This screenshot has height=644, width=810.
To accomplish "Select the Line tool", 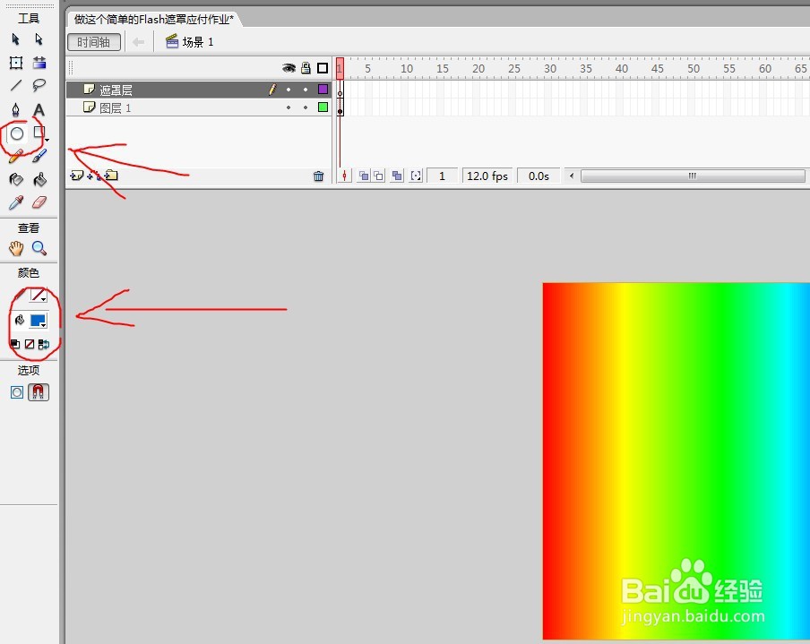I will click(16, 85).
